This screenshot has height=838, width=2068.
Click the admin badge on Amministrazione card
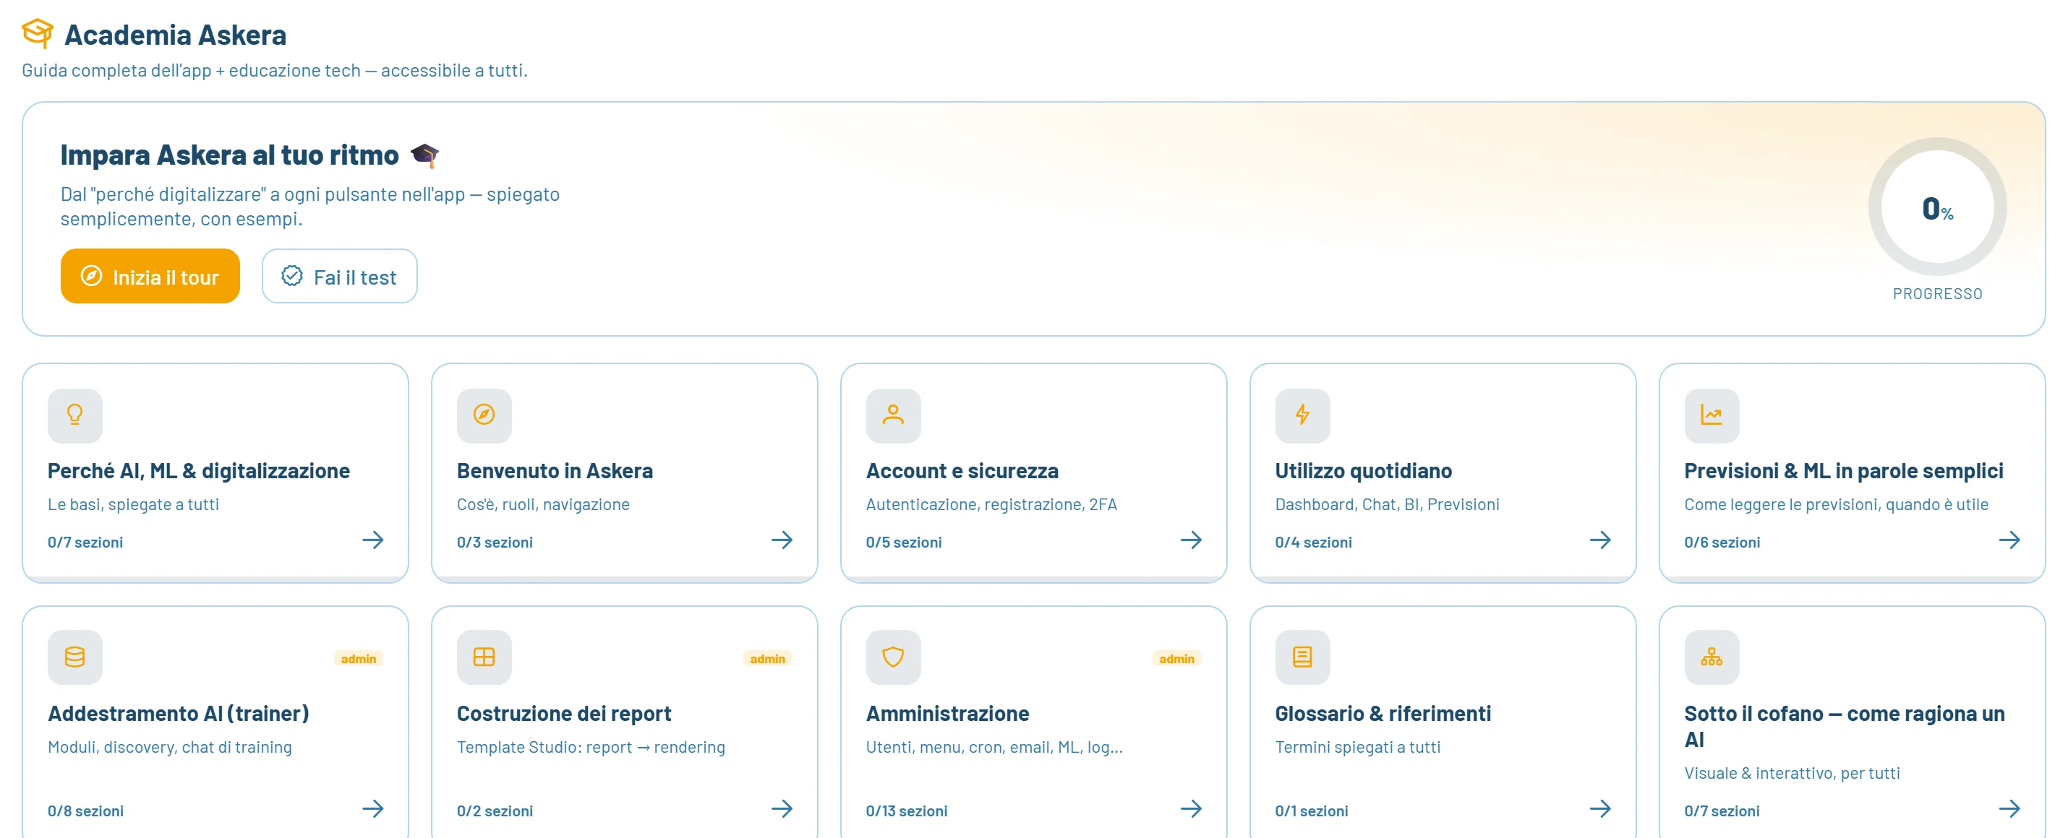[1177, 659]
